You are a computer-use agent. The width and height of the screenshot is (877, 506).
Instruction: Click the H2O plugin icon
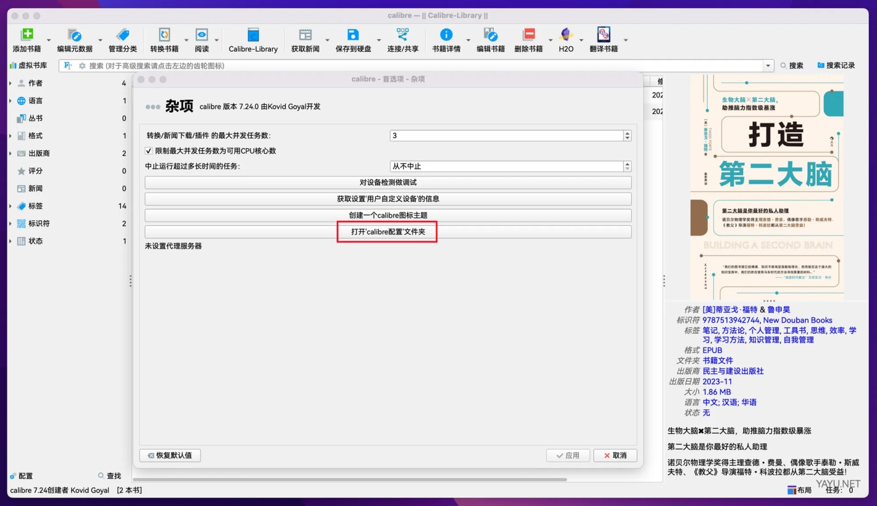(566, 35)
